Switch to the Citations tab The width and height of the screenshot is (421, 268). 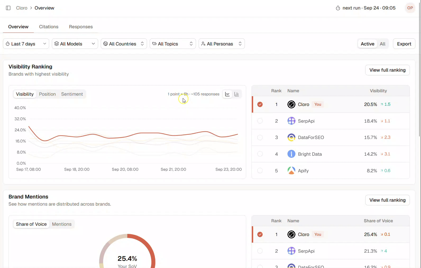click(x=49, y=27)
